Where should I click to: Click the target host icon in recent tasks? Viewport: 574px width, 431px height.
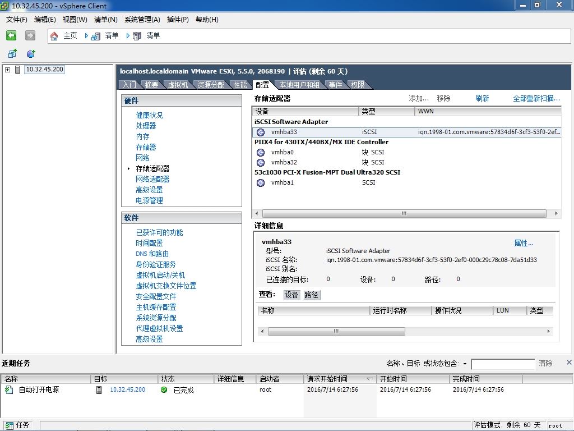tap(99, 390)
